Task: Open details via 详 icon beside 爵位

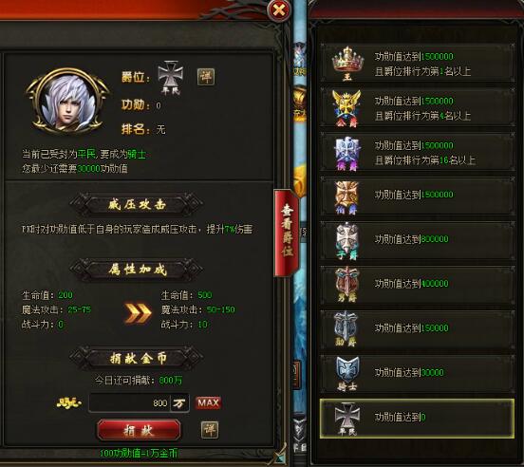Action: pyautogui.click(x=206, y=77)
